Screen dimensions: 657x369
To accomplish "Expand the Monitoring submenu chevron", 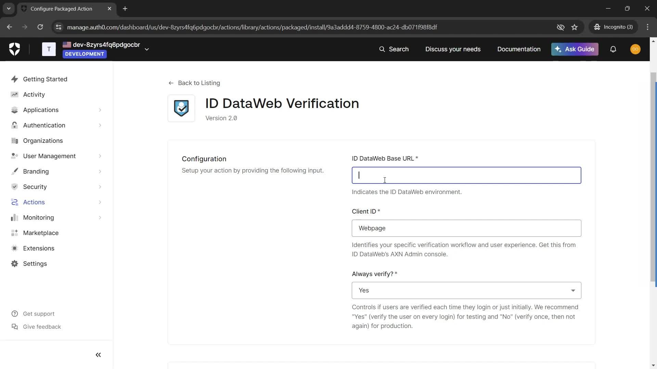I will [x=100, y=218].
